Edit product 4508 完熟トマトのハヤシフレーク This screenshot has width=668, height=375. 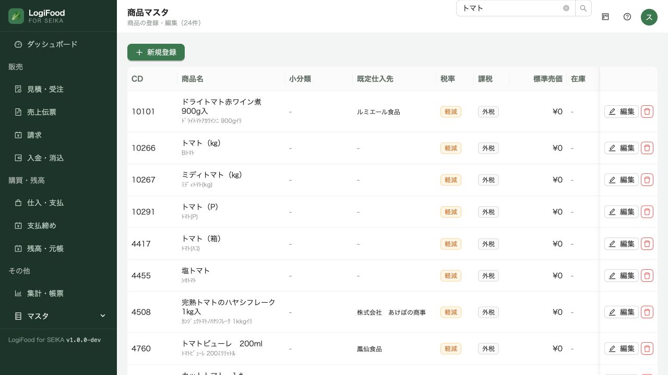(622, 312)
